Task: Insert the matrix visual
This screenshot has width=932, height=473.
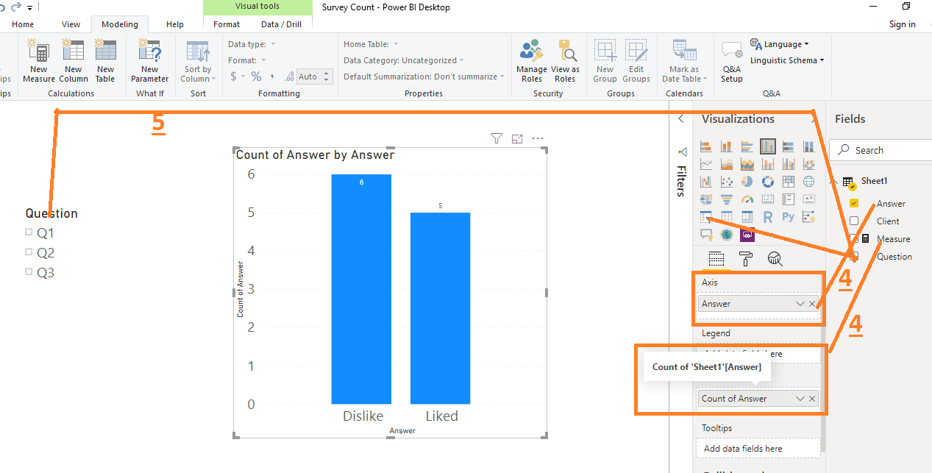Action: (747, 217)
